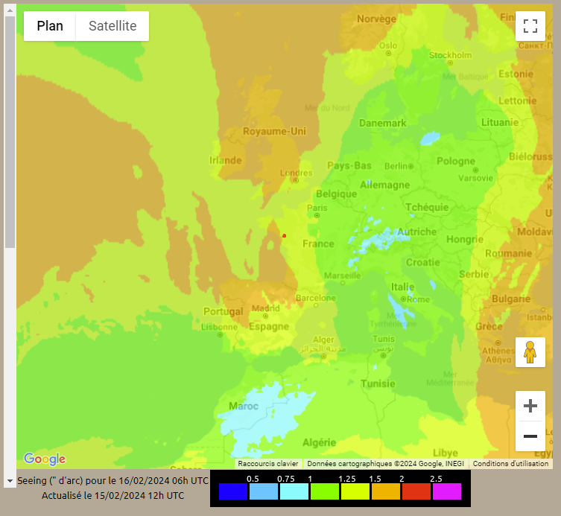Click the Italie country label

coord(403,287)
